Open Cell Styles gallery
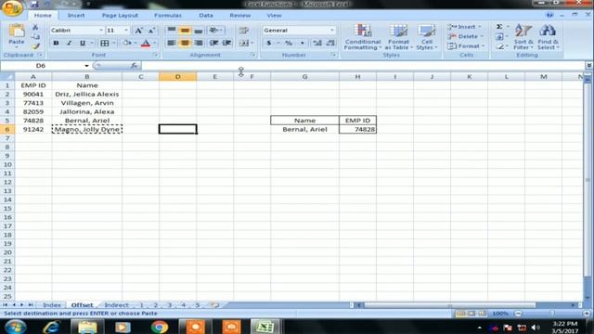 pyautogui.click(x=427, y=37)
